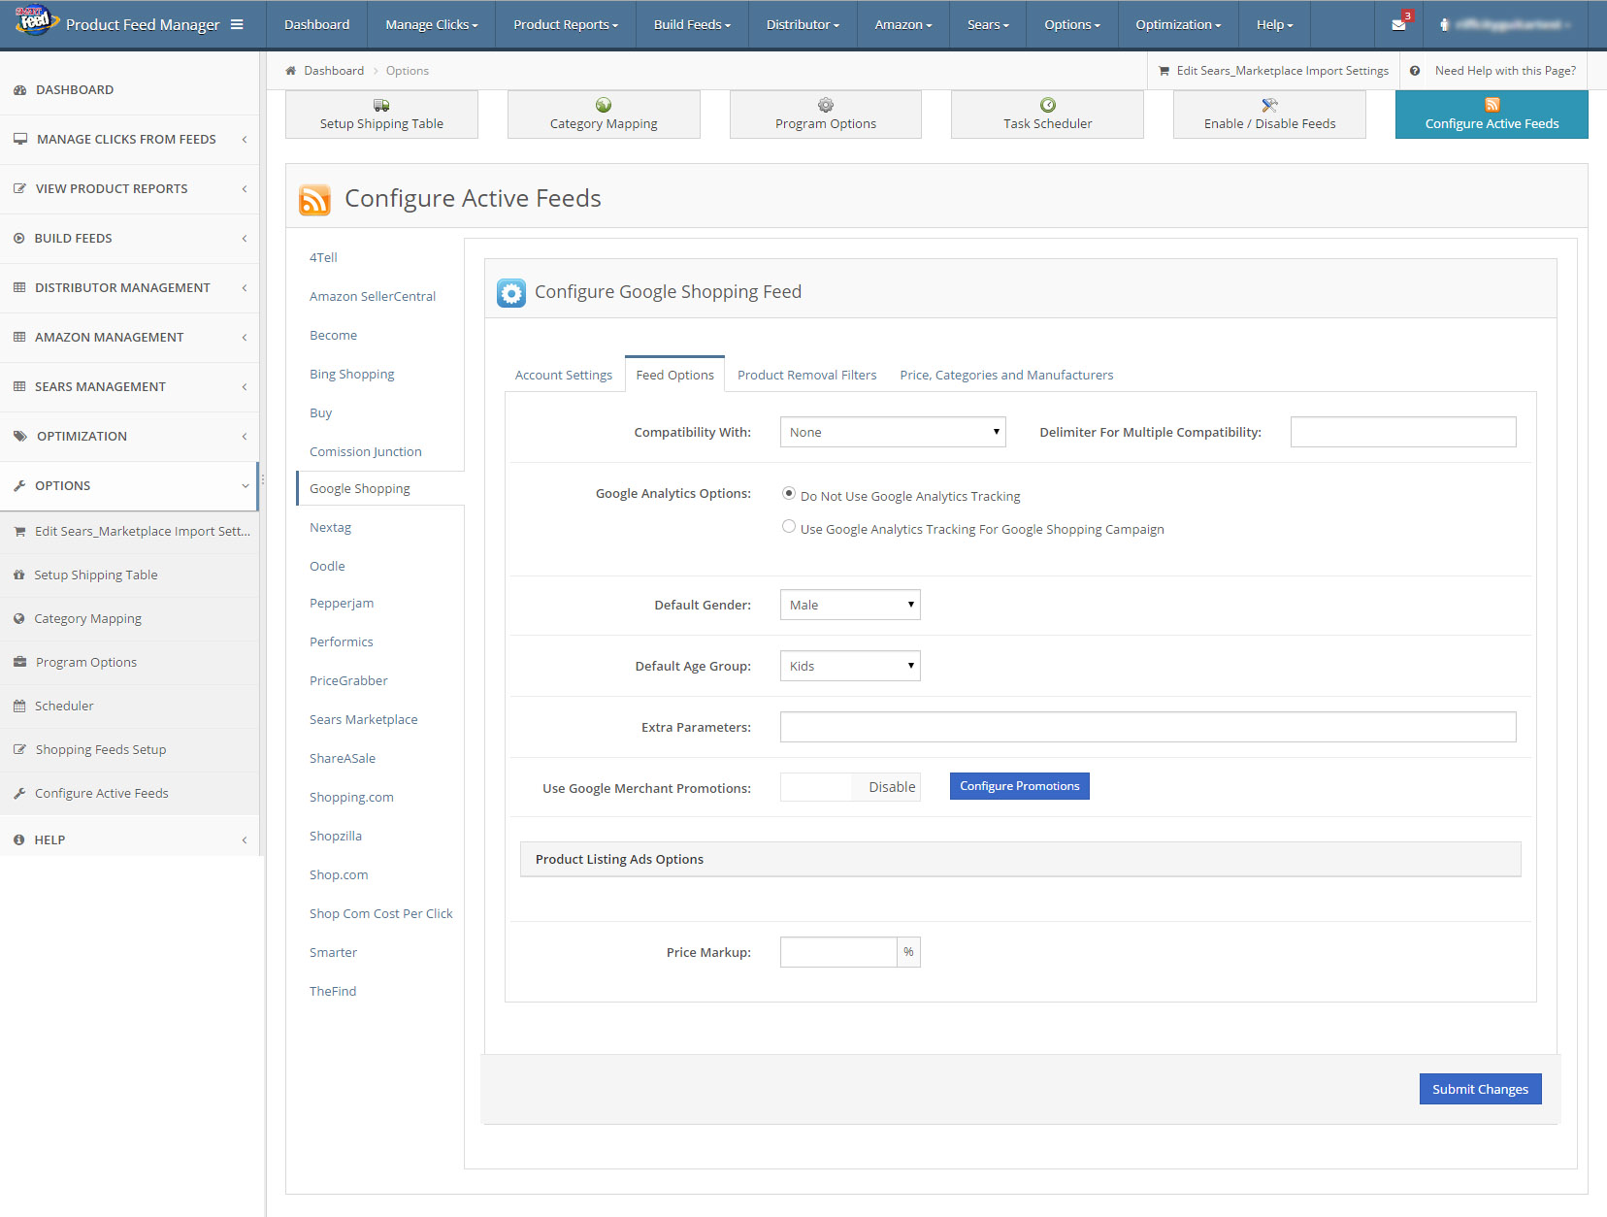Image resolution: width=1607 pixels, height=1217 pixels.
Task: Click the Extra Parameters input field
Action: pyautogui.click(x=1148, y=727)
